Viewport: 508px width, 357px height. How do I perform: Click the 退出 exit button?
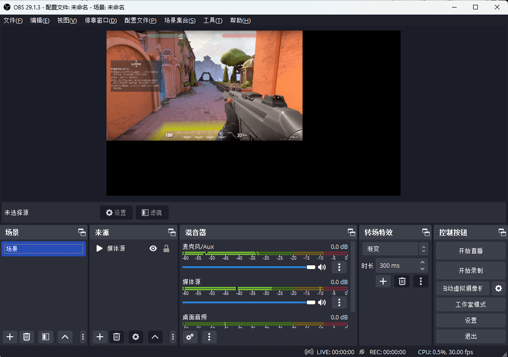[470, 336]
